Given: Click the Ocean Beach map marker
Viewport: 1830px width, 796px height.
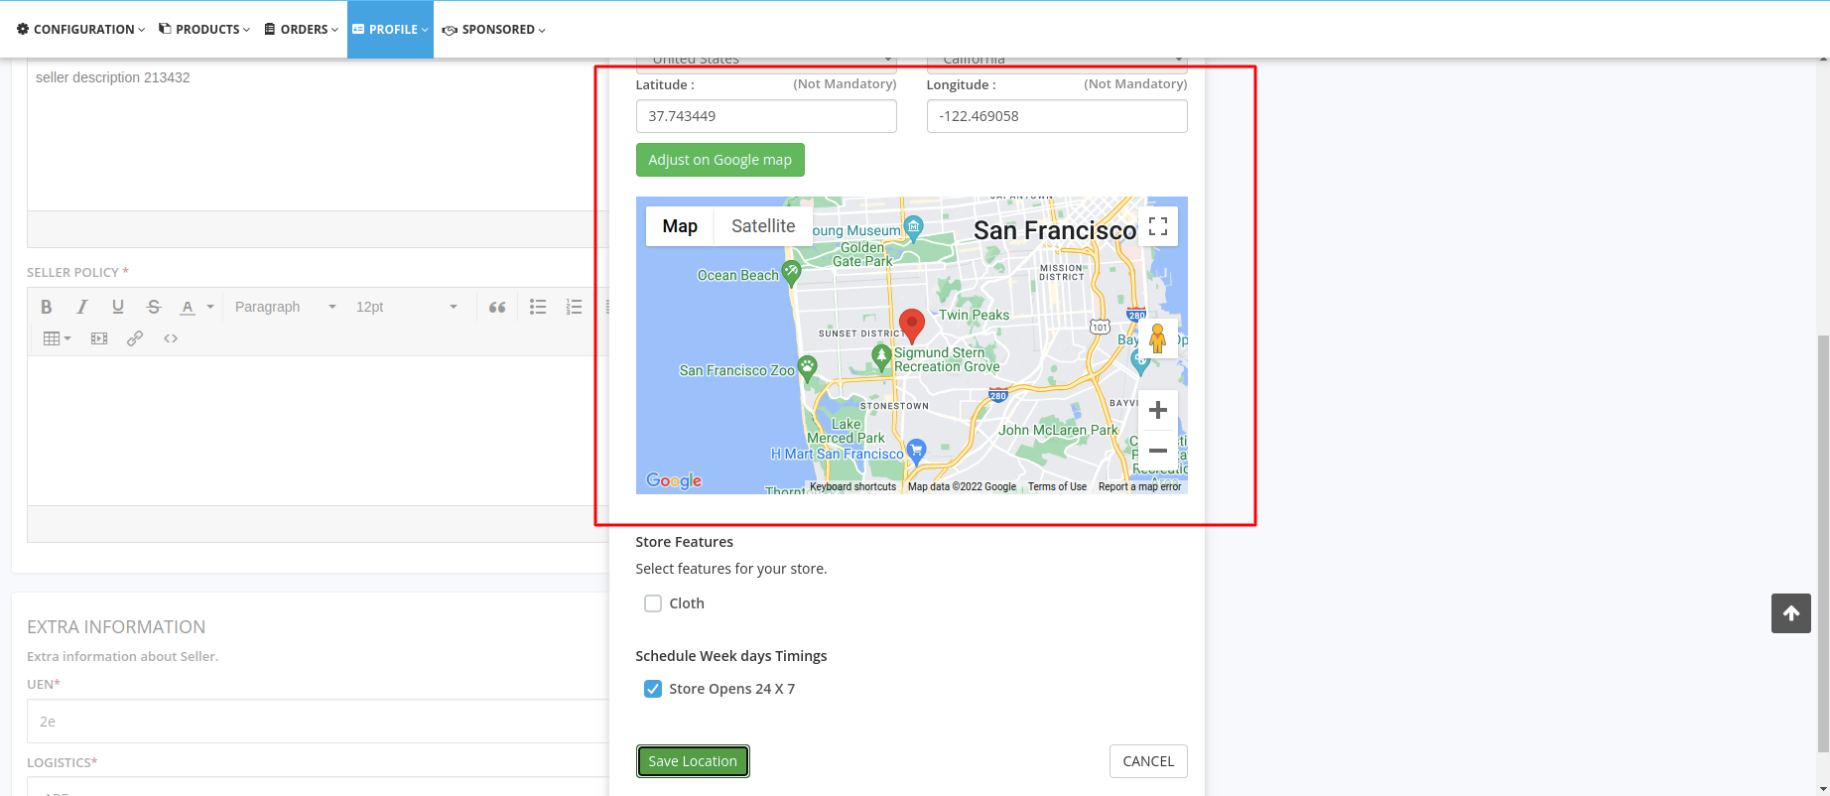Looking at the screenshot, I should (x=791, y=272).
